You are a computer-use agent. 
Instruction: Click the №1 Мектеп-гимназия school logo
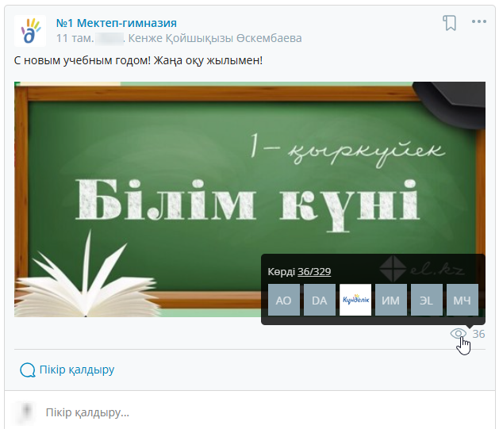click(x=29, y=31)
